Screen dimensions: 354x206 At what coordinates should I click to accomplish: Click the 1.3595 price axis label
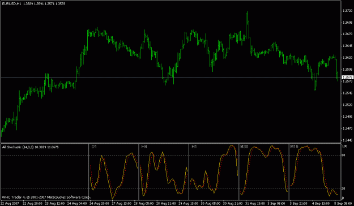click(x=347, y=69)
